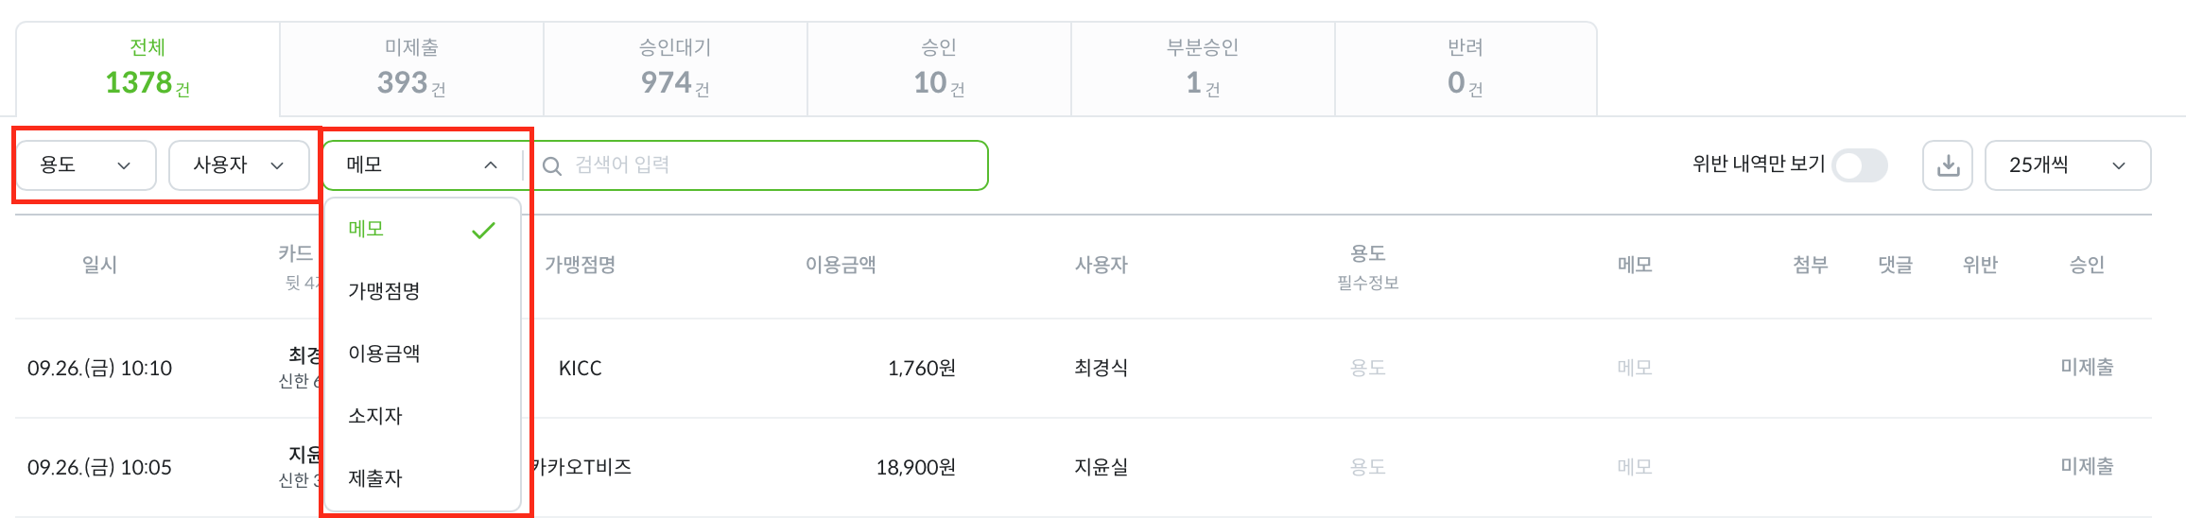Toggle the 위반 내역만 보기 switch
The image size is (2186, 518).
coord(1859,165)
